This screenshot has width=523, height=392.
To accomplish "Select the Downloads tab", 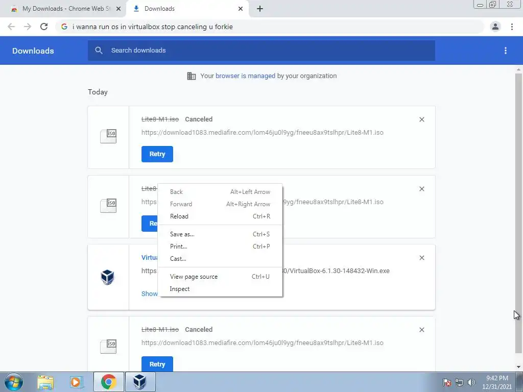I will (x=187, y=9).
